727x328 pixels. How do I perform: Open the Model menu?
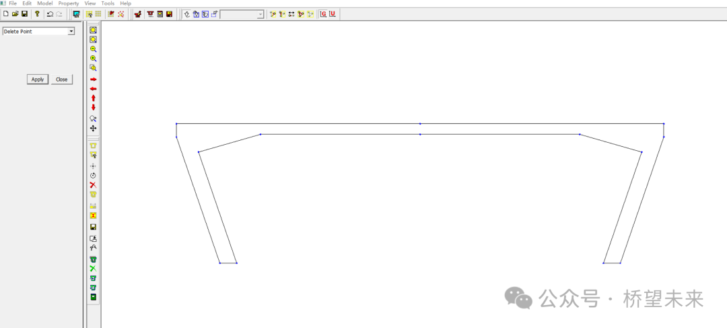coord(45,3)
